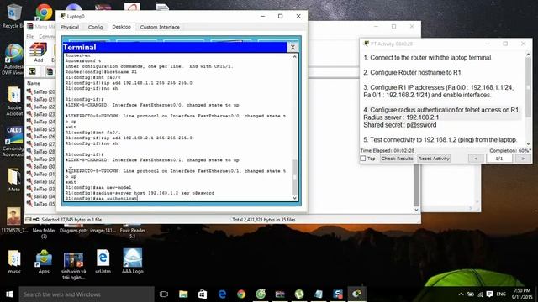Open the Packet Tracer taskbar icon
538x302 pixels.
click(356, 294)
